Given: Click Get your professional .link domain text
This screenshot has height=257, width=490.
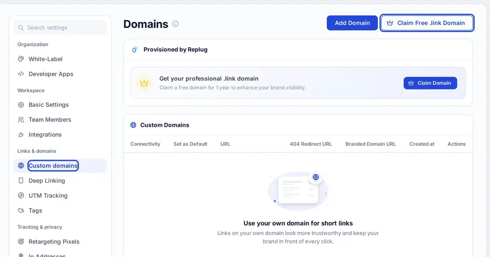Looking at the screenshot, I should 209,79.
